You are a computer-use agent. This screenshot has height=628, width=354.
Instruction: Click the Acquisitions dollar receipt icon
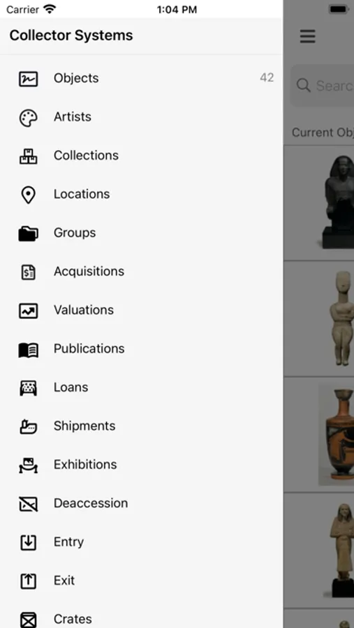(29, 272)
